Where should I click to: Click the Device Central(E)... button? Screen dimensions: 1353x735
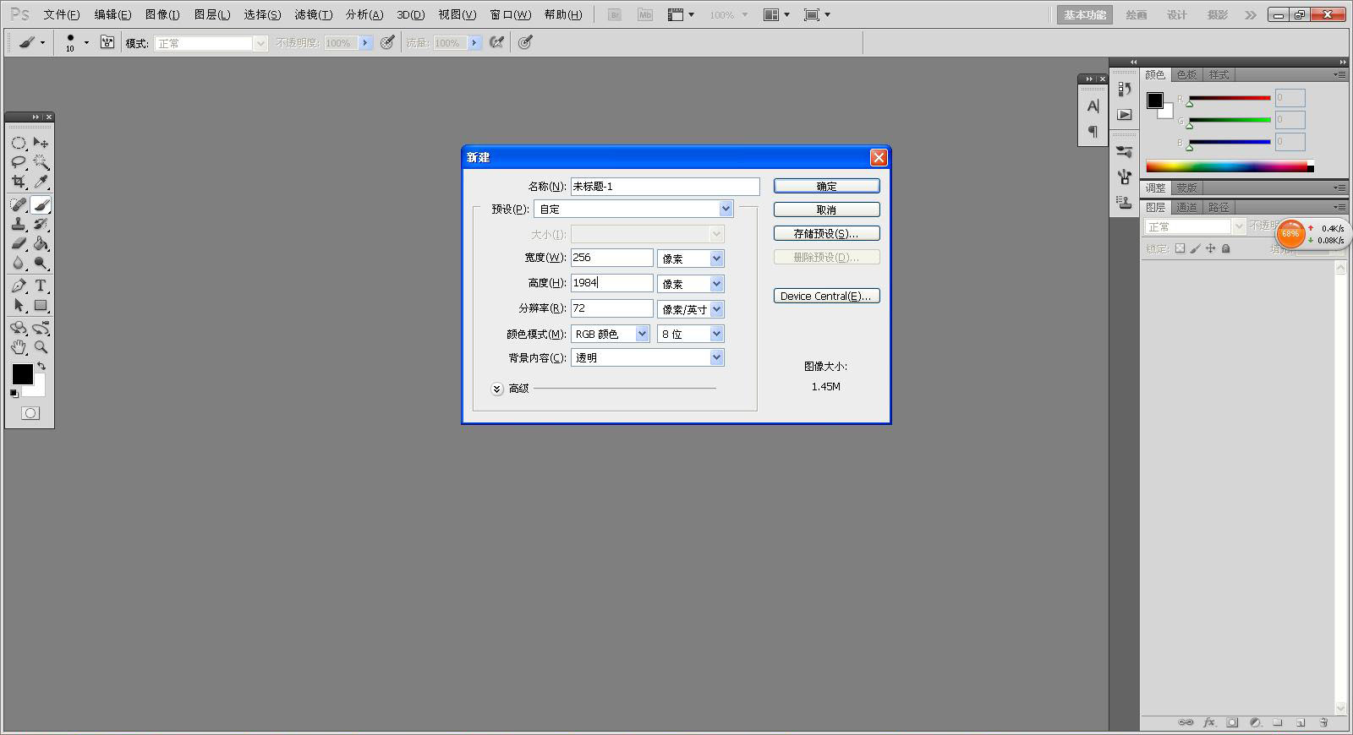tap(827, 296)
